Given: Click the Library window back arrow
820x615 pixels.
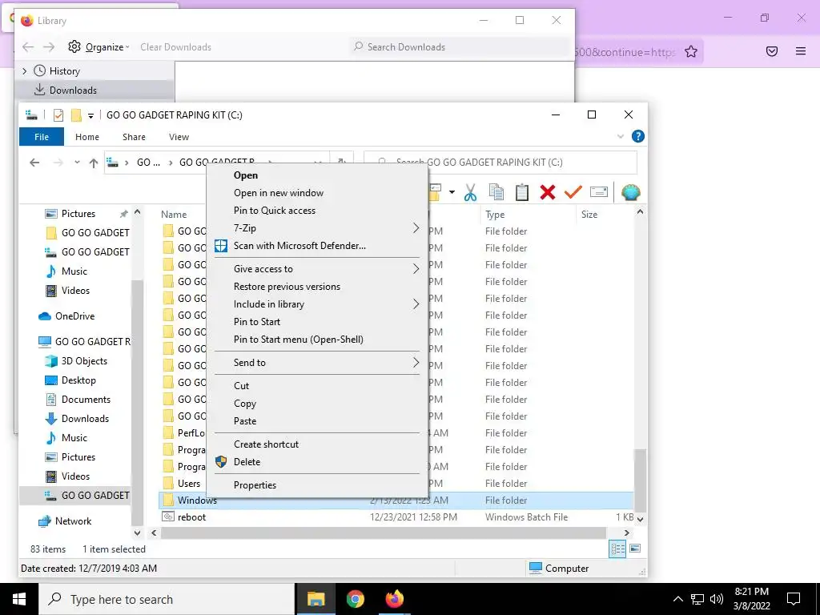Looking at the screenshot, I should 28,47.
